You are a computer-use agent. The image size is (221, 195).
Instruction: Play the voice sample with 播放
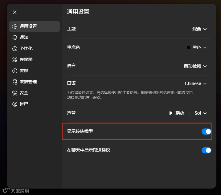click(x=177, y=113)
